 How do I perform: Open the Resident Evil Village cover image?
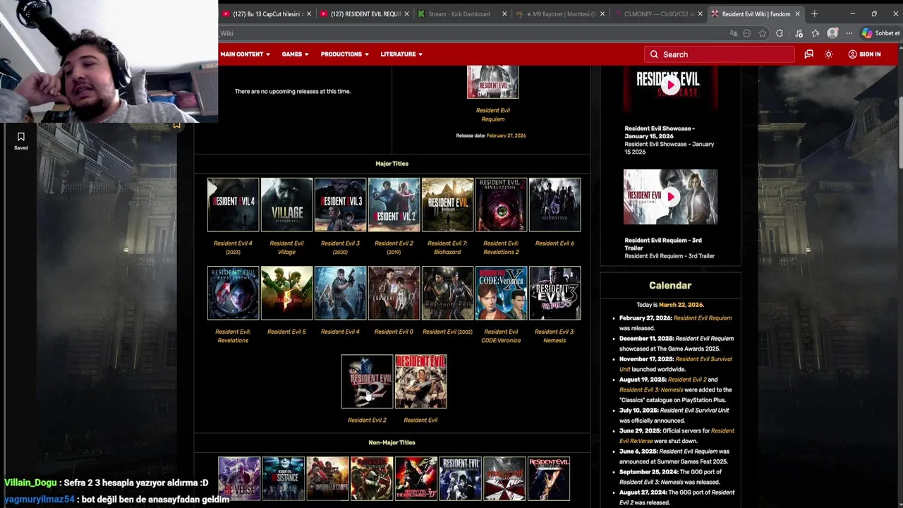pos(286,205)
